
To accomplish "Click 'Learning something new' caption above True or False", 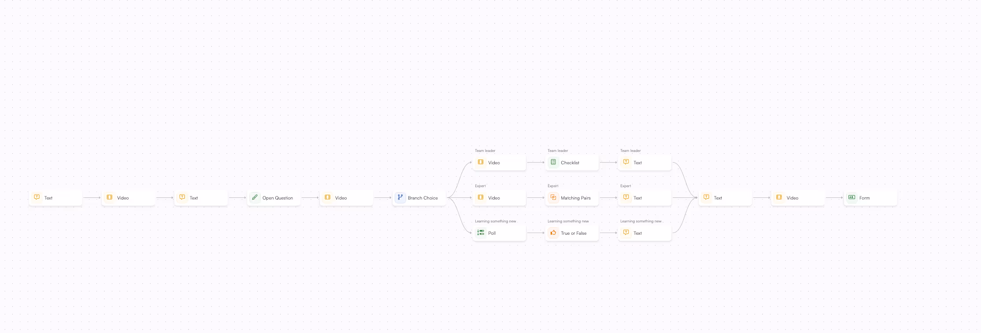I will [568, 221].
